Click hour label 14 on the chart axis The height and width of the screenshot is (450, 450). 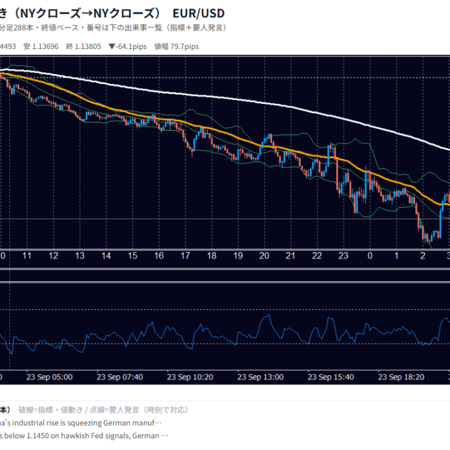106,255
